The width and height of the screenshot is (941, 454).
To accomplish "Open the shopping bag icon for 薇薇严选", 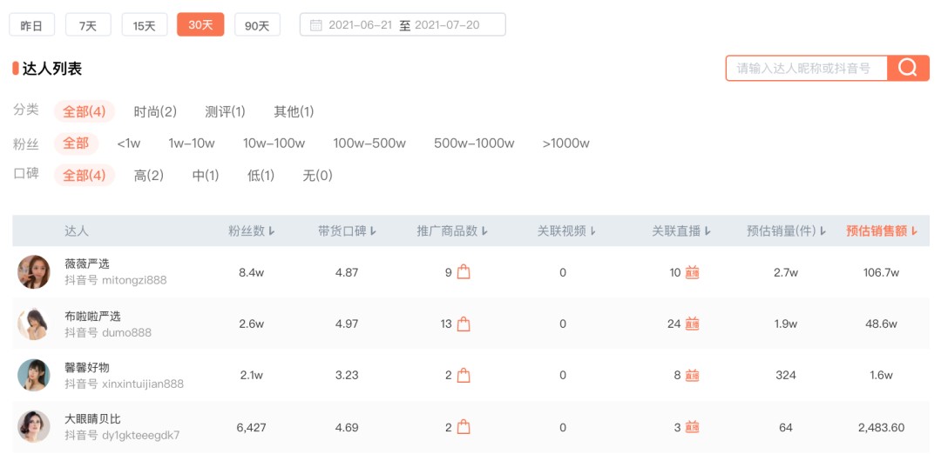I will pos(464,272).
